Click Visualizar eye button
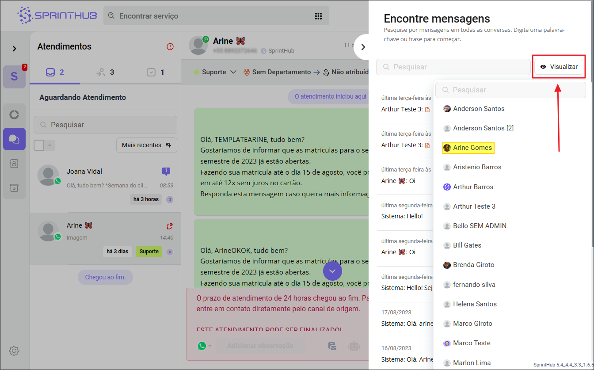The image size is (594, 370). tap(559, 67)
